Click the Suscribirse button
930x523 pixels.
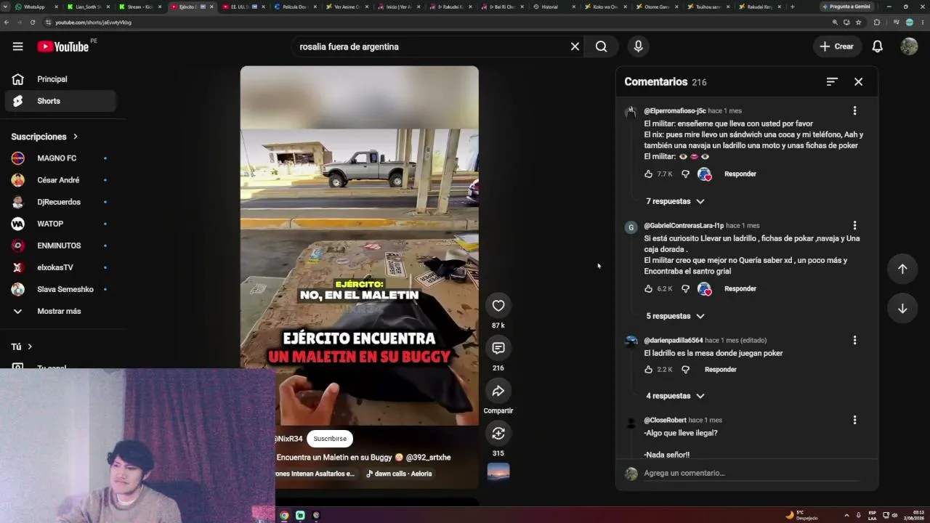[x=330, y=439]
